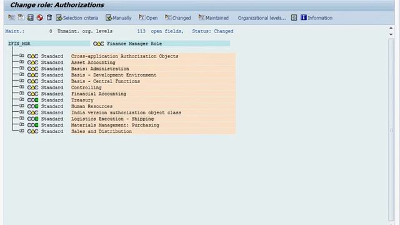Expand the Basis - Development Environment node
400x225 pixels.
pos(22,74)
